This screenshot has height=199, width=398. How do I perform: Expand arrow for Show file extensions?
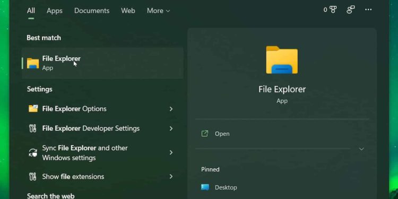[x=171, y=176]
